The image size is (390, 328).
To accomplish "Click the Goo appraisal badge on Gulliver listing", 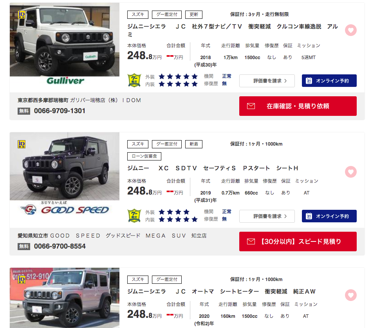I will [134, 80].
